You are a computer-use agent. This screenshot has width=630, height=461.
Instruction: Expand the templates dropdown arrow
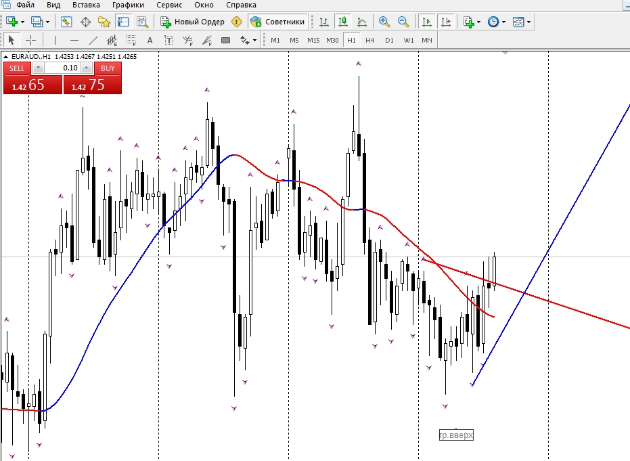click(x=528, y=22)
